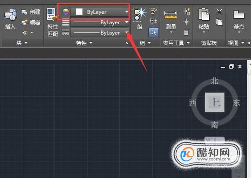Click the white color swatch in ByLayer
This screenshot has width=251, height=178.
[x=79, y=12]
